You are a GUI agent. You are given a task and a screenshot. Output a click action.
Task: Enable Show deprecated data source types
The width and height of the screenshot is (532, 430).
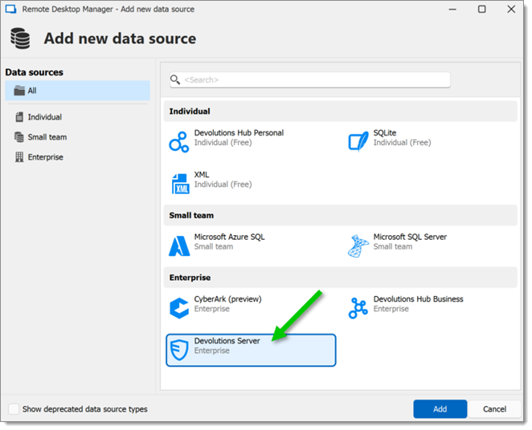tap(14, 409)
